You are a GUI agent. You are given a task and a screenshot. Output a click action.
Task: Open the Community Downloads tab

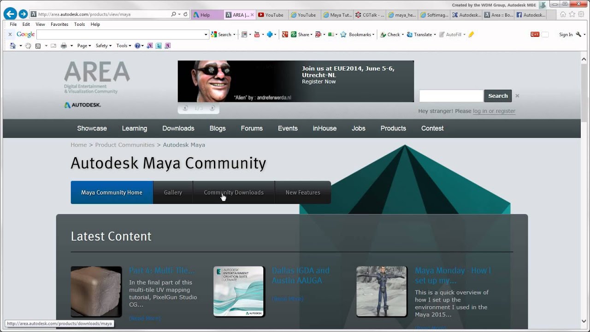tap(234, 192)
